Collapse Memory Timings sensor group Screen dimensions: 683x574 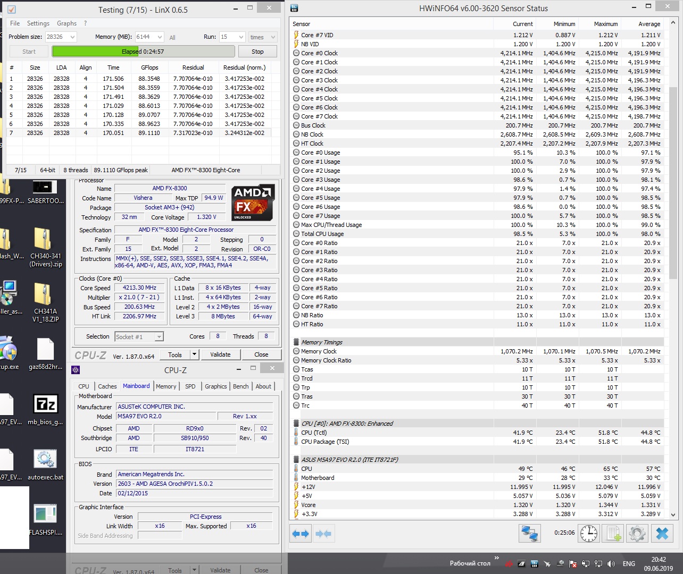click(x=296, y=342)
